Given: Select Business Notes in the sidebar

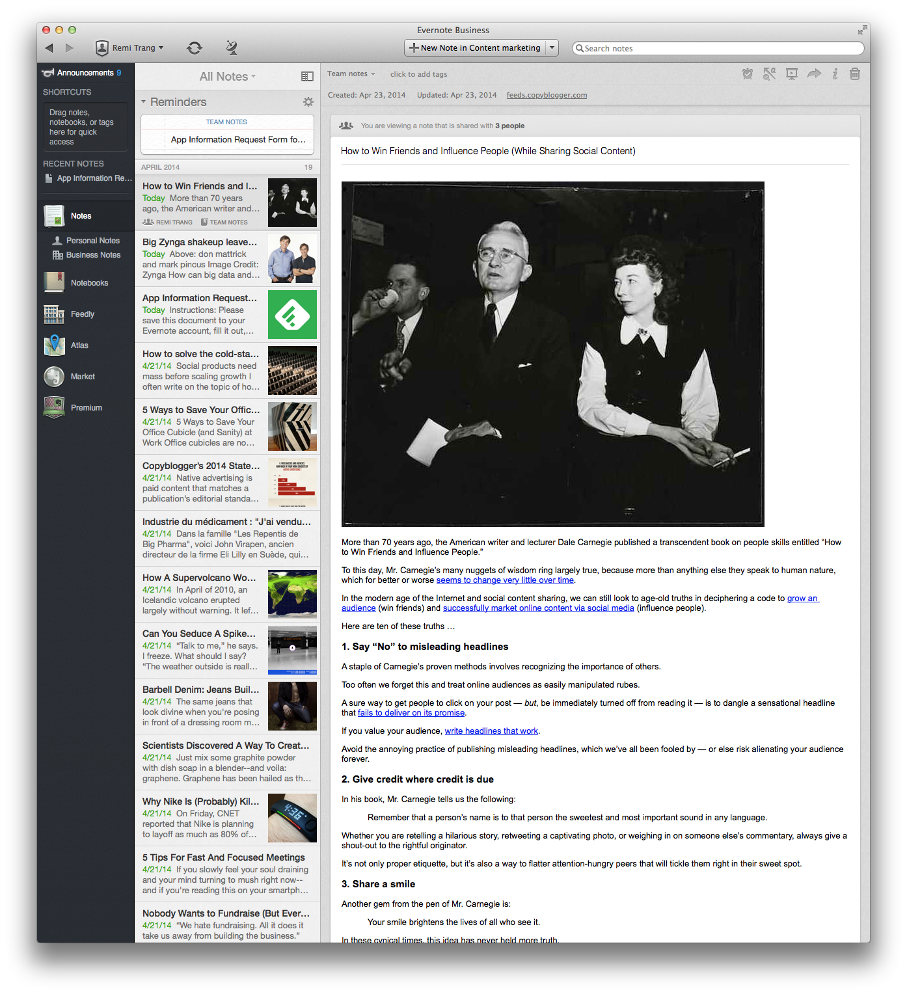Looking at the screenshot, I should click(x=87, y=255).
